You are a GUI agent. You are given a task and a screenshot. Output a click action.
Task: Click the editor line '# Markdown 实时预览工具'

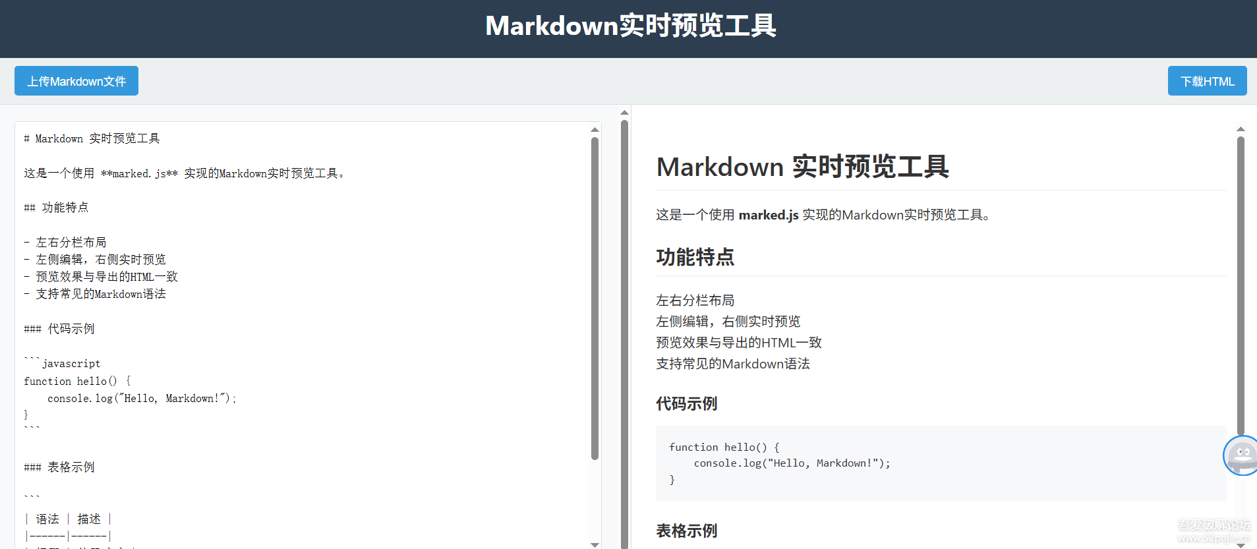pyautogui.click(x=92, y=138)
